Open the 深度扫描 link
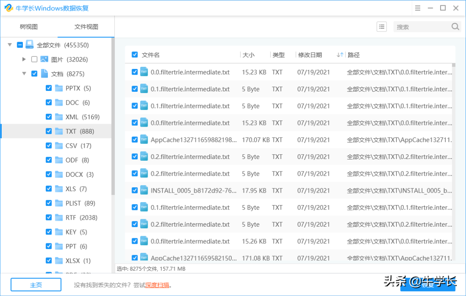 (x=157, y=285)
